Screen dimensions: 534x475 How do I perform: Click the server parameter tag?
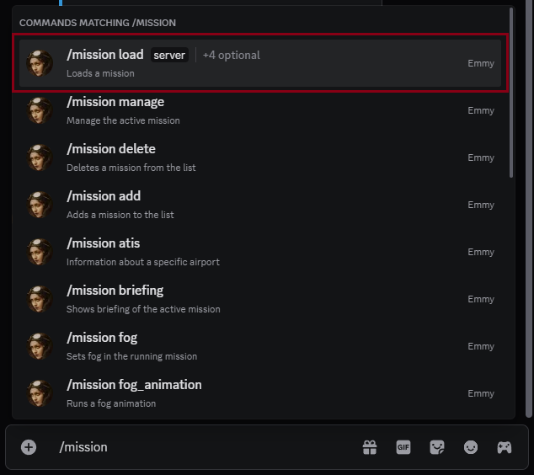[169, 56]
